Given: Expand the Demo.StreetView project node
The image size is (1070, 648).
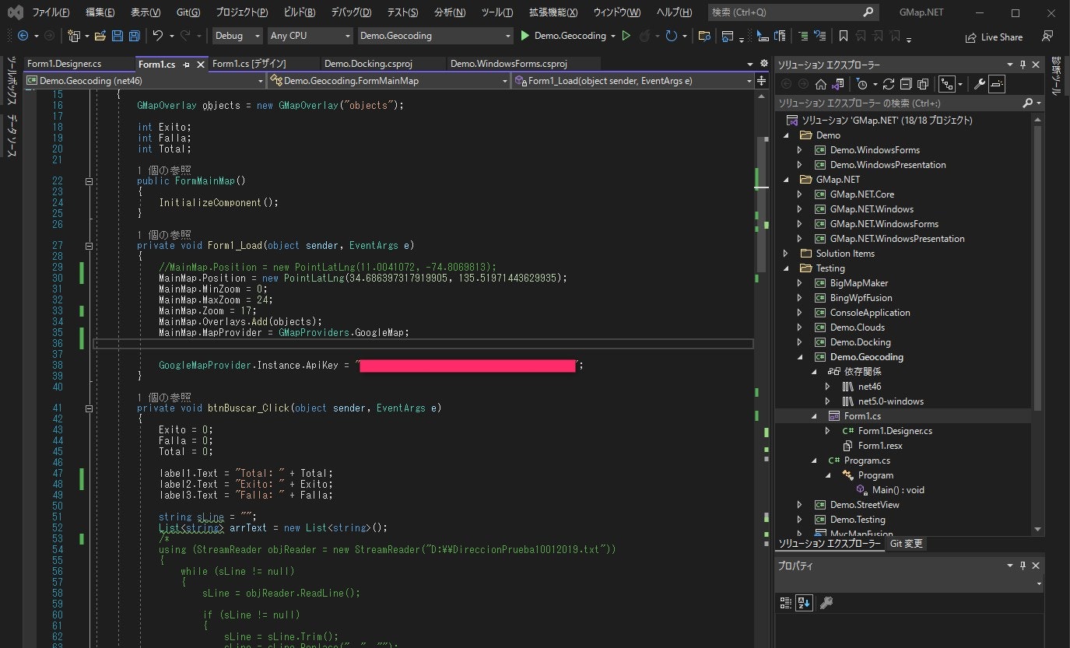Looking at the screenshot, I should [x=799, y=505].
